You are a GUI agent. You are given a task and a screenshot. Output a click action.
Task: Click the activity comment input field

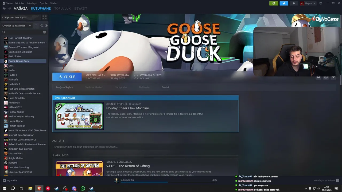point(145,147)
